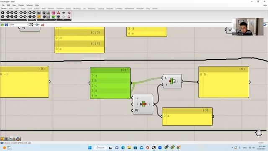Open the Windows Start menu

[x=90, y=148]
